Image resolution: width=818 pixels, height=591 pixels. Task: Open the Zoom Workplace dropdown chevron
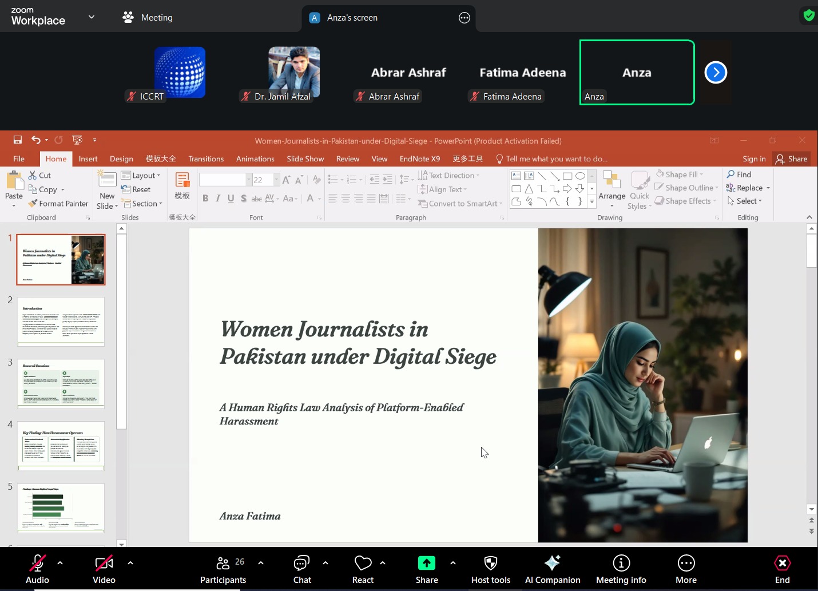[x=92, y=17]
